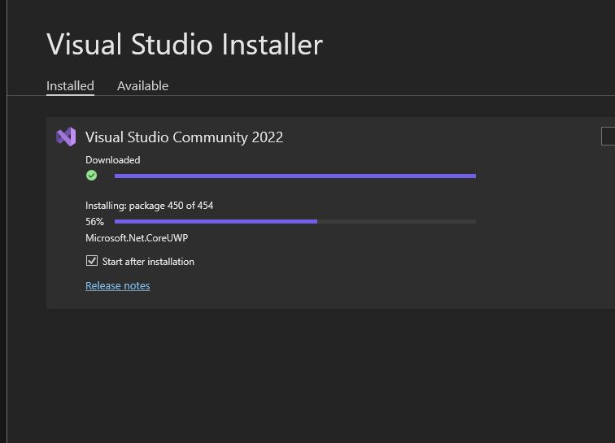
Task: Click the 56% progress value
Action: tap(94, 222)
